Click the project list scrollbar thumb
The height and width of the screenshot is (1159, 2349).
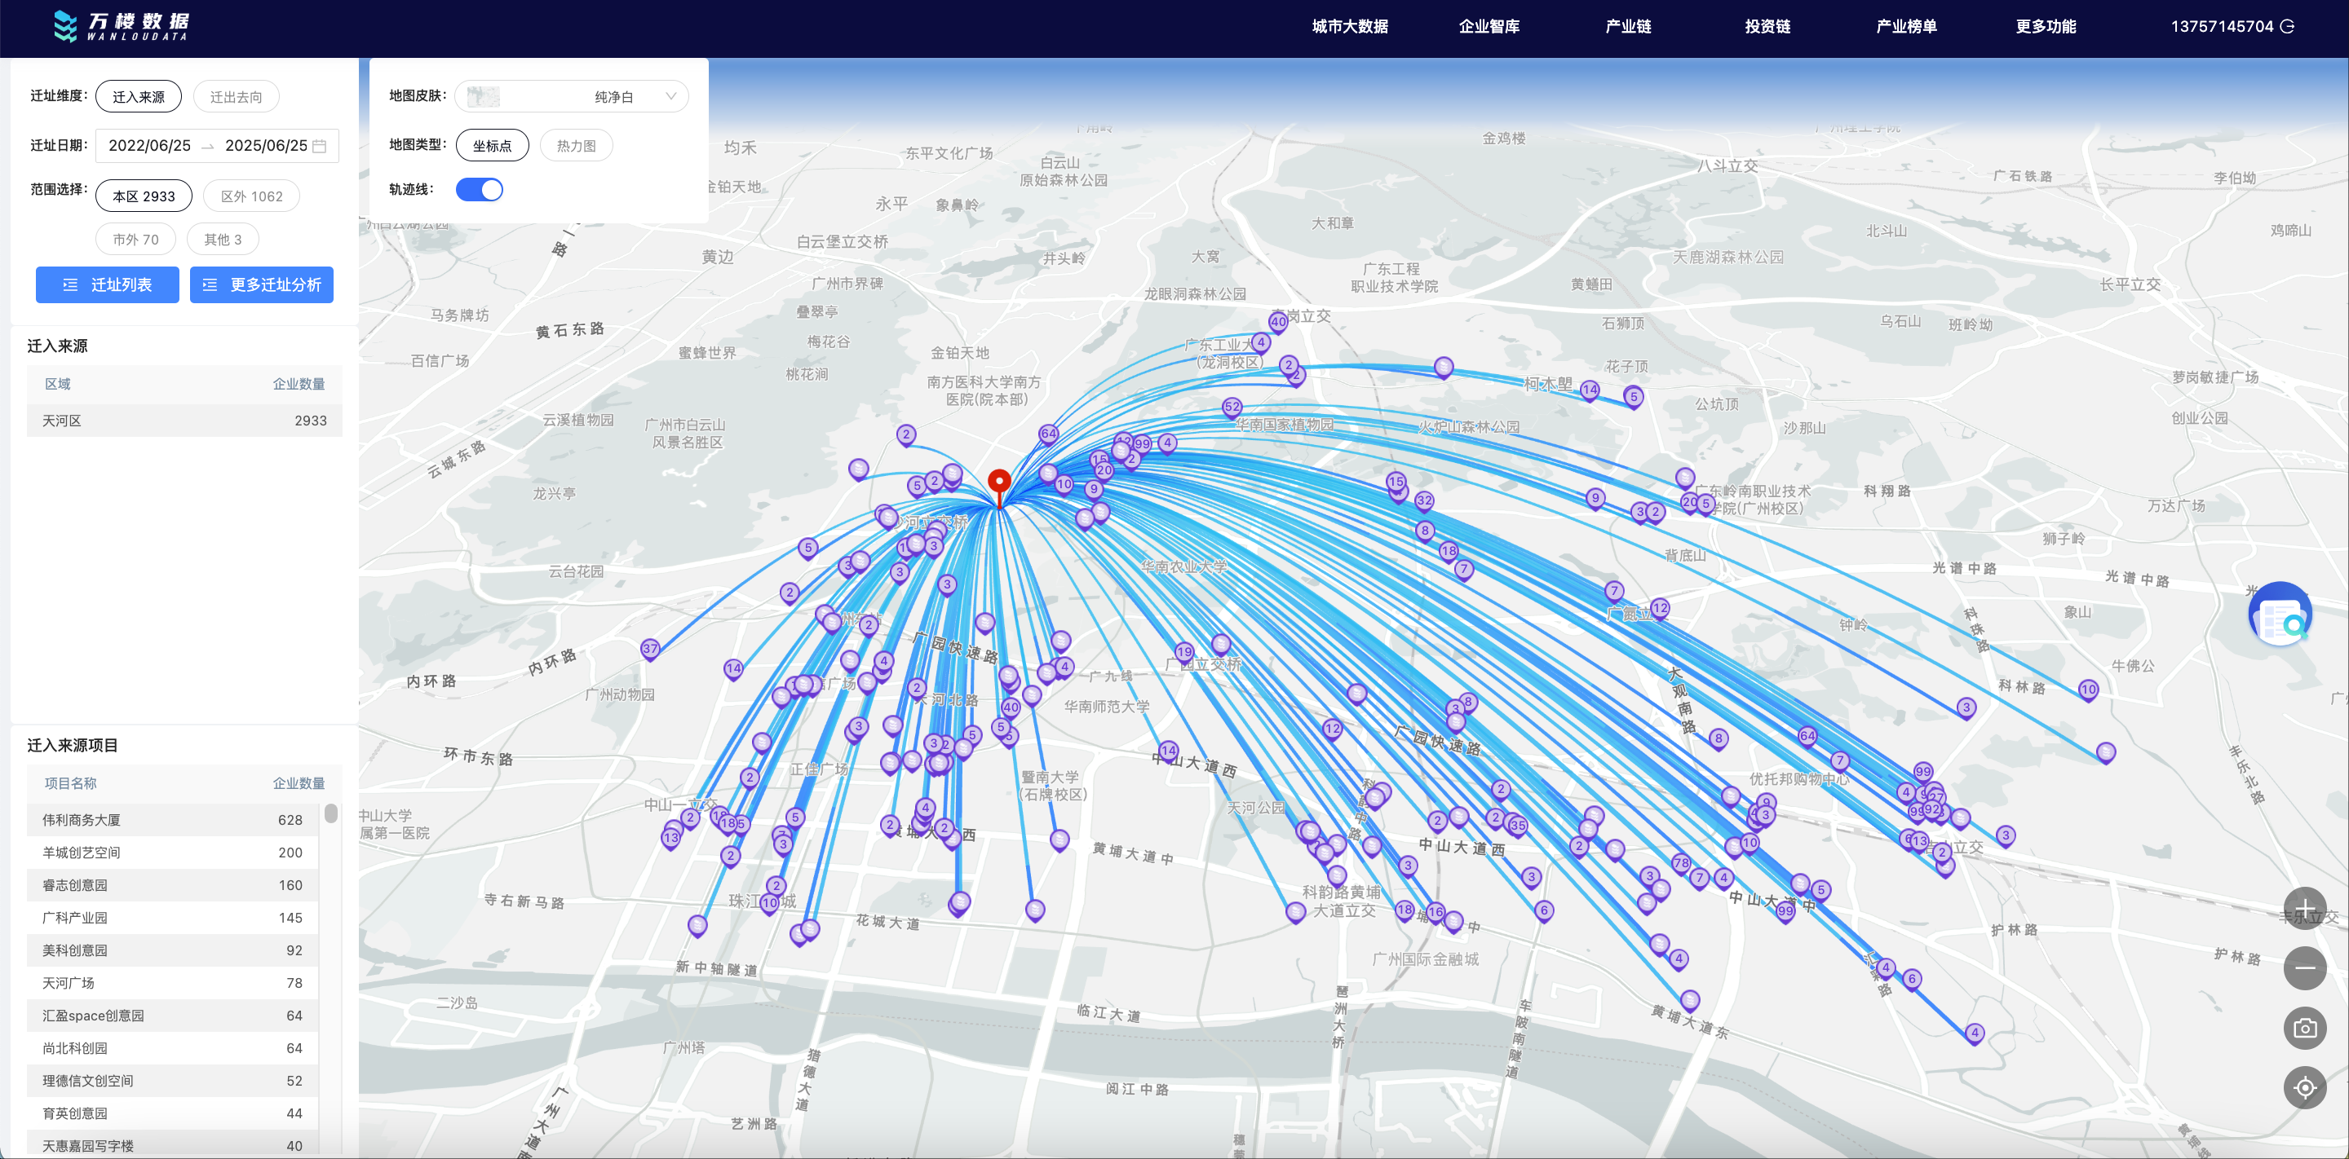331,813
